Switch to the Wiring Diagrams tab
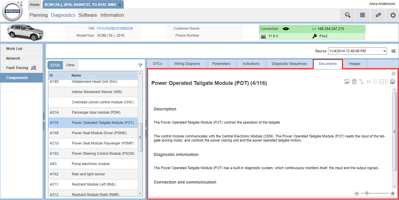 tap(187, 64)
